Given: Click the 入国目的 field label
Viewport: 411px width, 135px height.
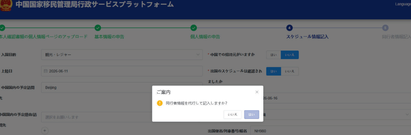Looking at the screenshot, I should 8,55.
